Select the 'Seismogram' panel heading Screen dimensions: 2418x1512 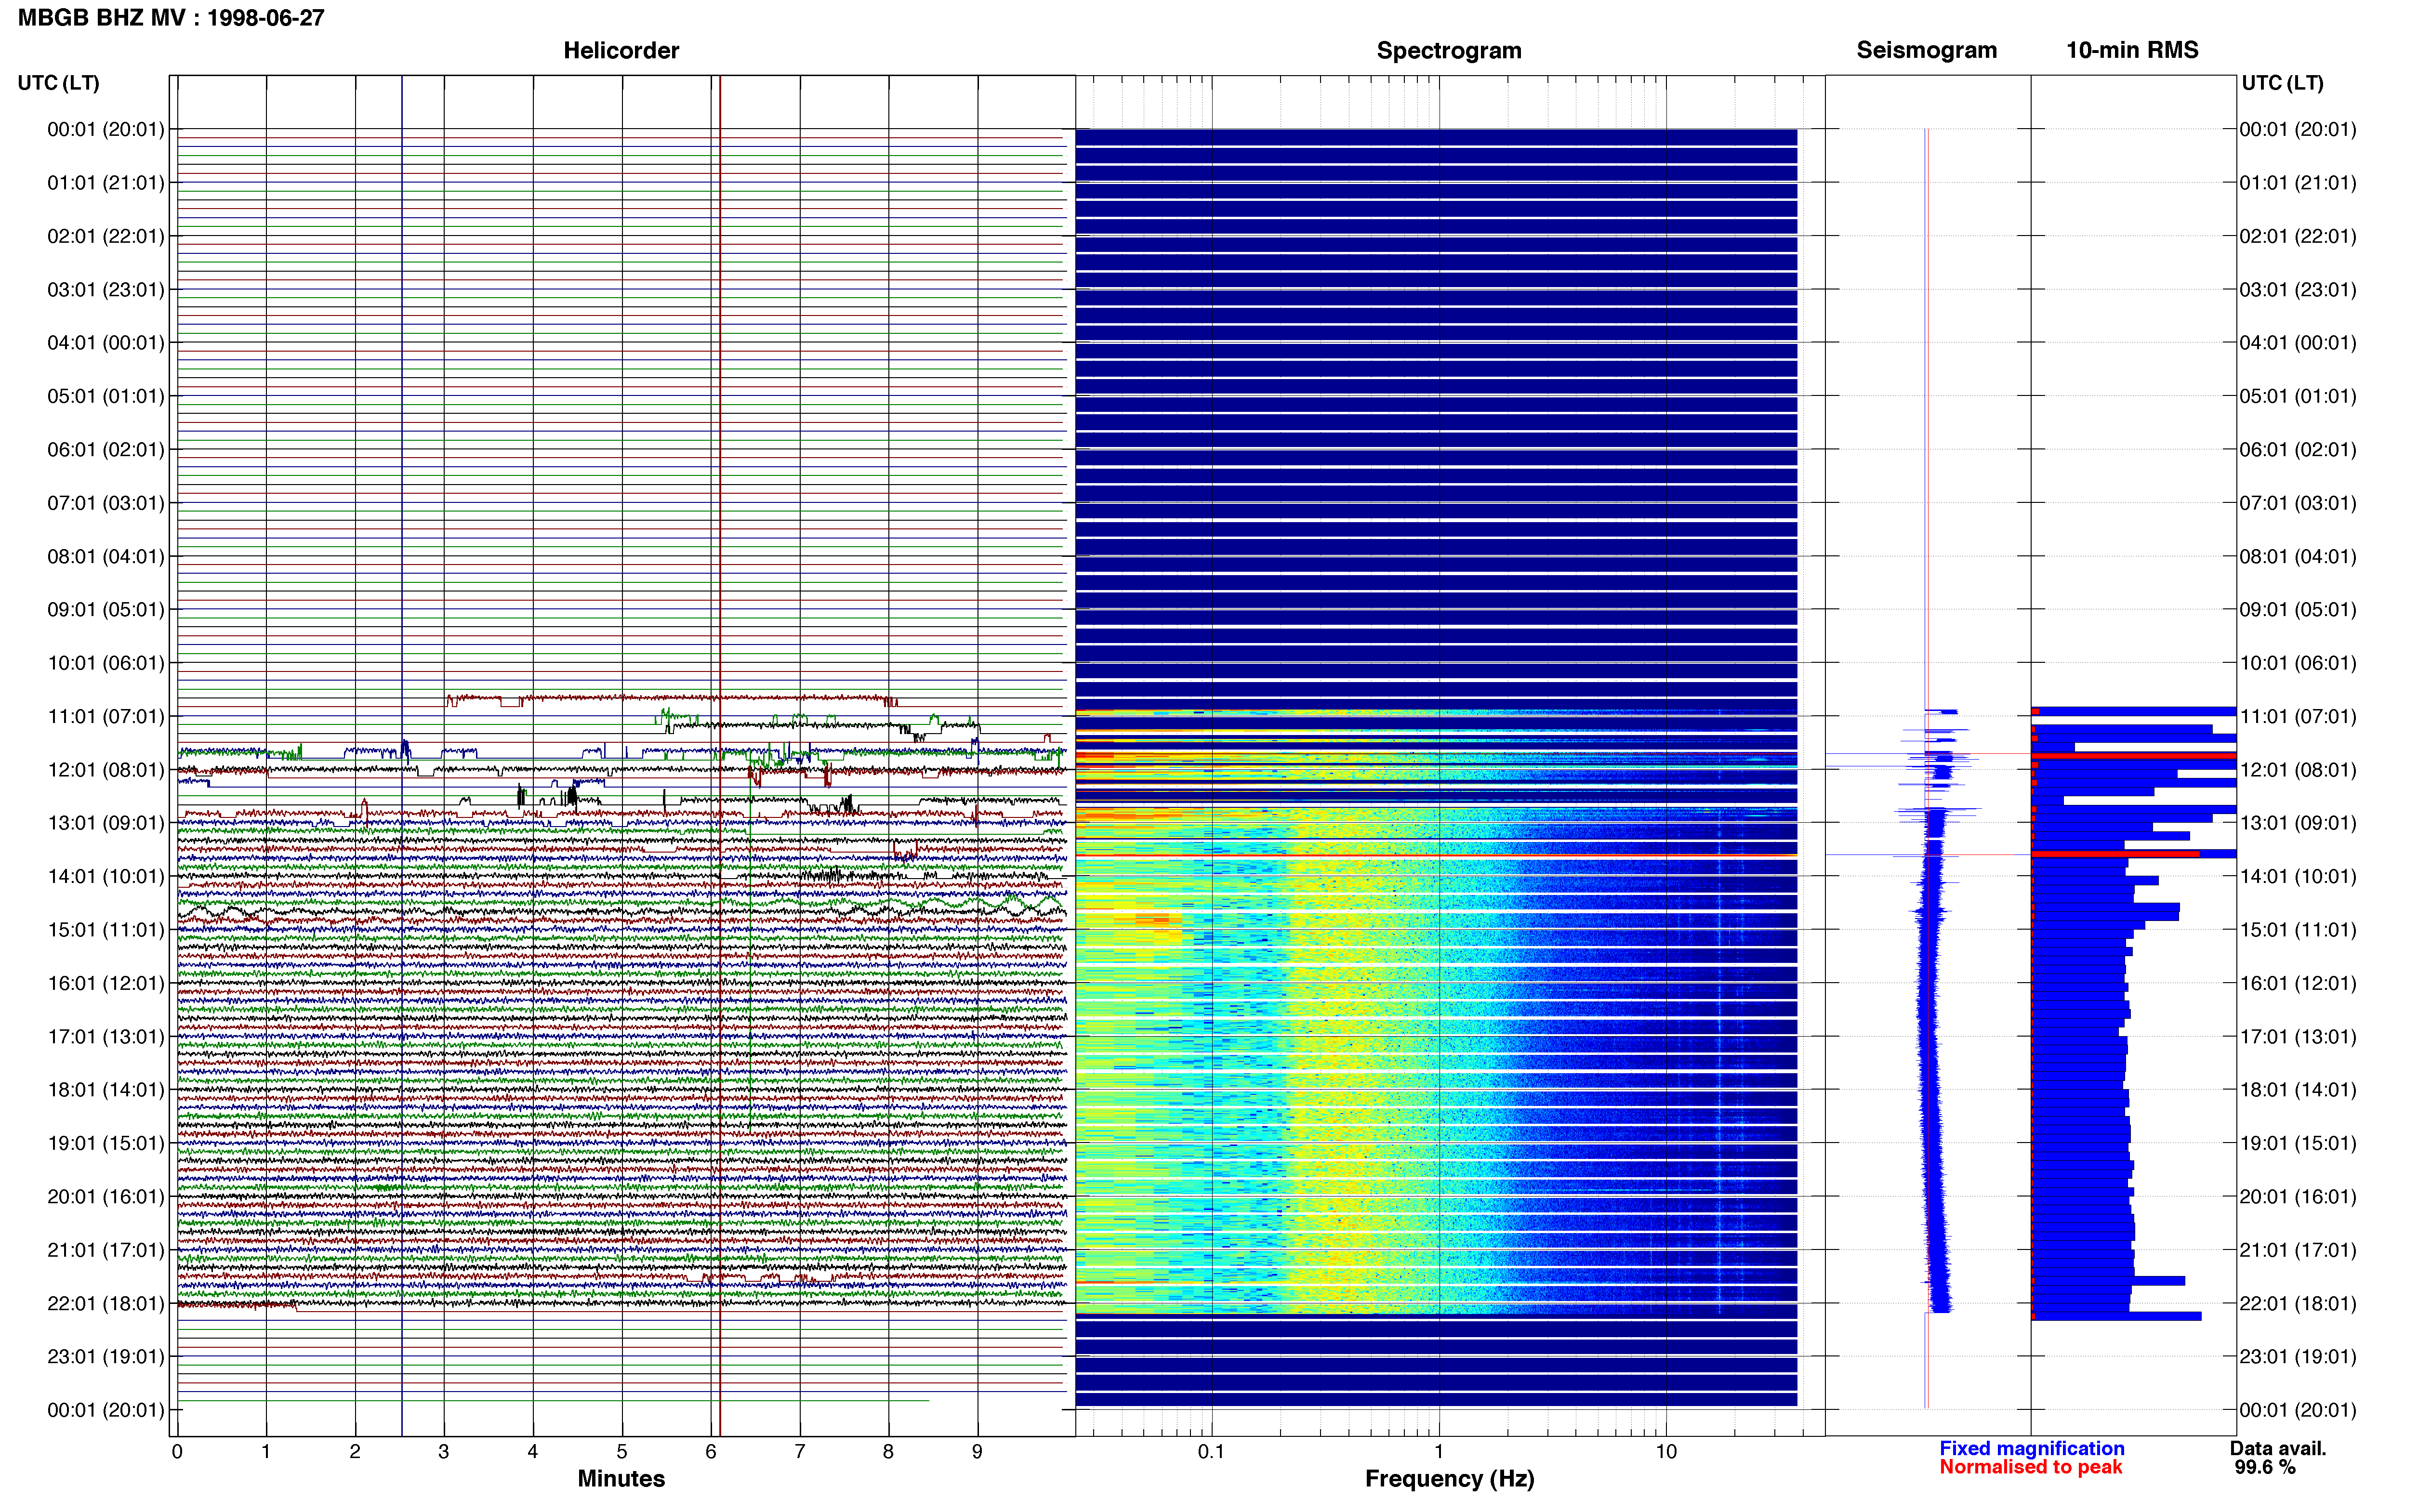point(1926,50)
